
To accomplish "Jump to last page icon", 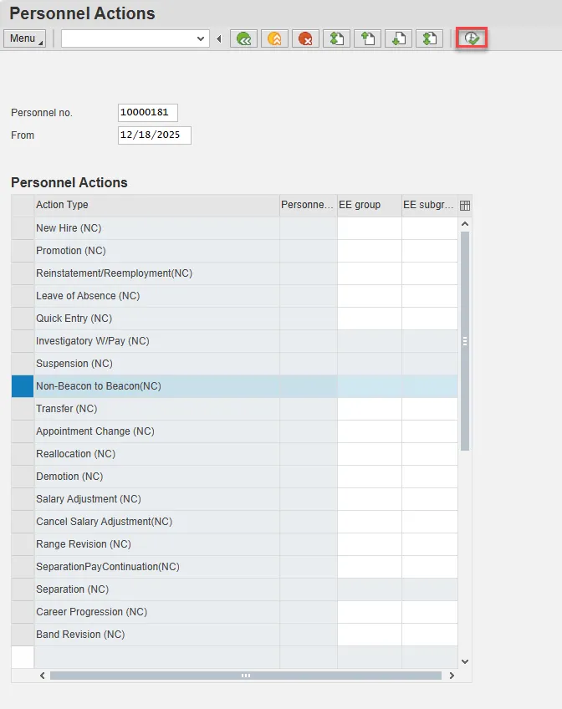I will pyautogui.click(x=429, y=38).
